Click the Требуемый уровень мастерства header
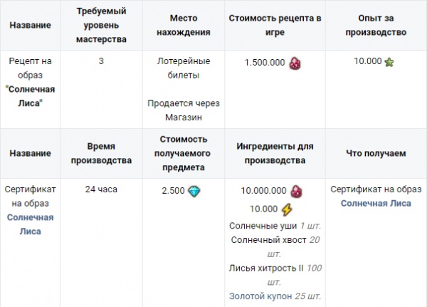The height and width of the screenshot is (307, 427). click(101, 26)
